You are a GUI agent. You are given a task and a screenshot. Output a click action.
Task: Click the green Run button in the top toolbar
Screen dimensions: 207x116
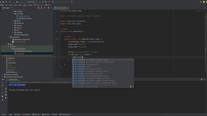click(40, 2)
